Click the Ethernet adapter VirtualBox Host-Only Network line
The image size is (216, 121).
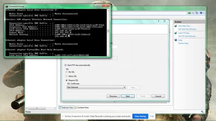point(34,50)
